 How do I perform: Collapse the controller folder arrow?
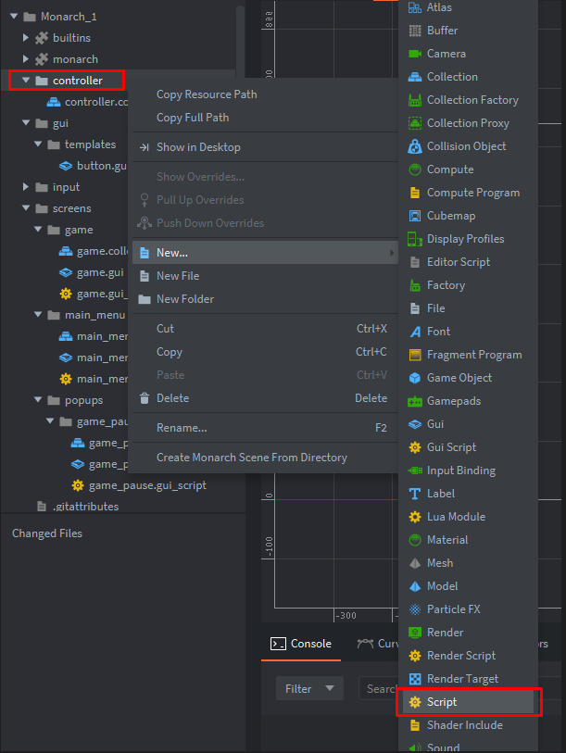tap(26, 81)
